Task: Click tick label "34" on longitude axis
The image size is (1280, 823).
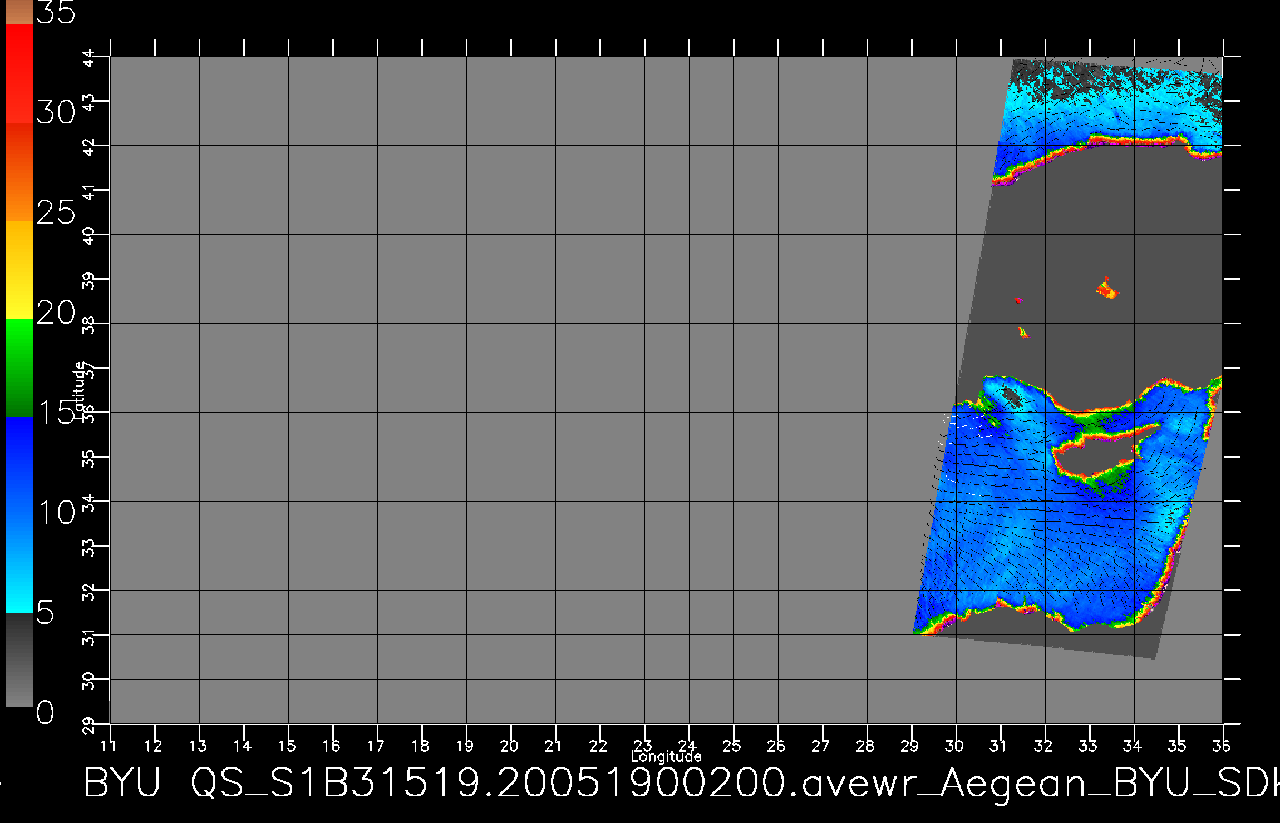Action: (x=1133, y=746)
